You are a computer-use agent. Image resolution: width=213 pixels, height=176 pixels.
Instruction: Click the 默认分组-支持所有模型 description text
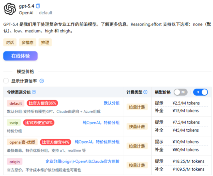pos(54,111)
